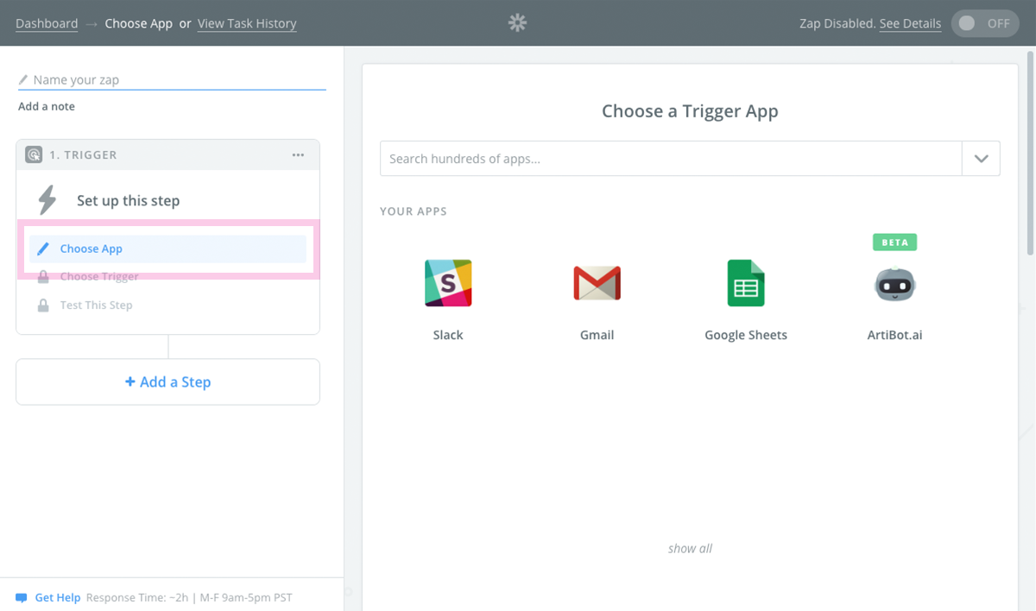Screen dimensions: 1036x611
Task: Click the Zapier asterisk logo in header
Action: pyautogui.click(x=517, y=23)
